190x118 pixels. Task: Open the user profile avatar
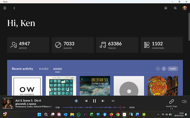[184, 8]
